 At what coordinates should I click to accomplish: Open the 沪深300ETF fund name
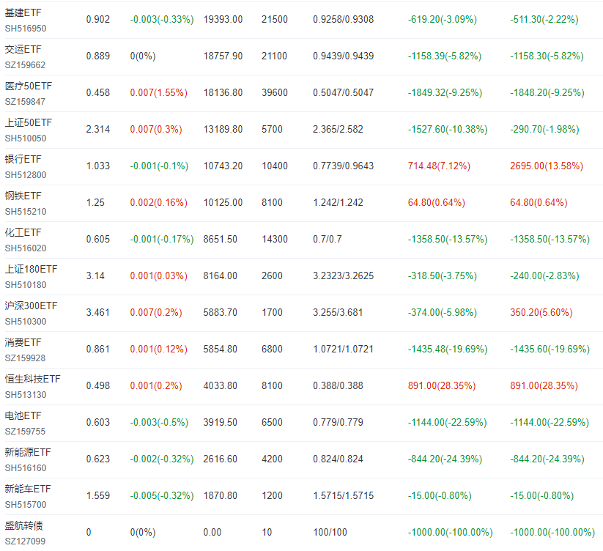tap(32, 306)
